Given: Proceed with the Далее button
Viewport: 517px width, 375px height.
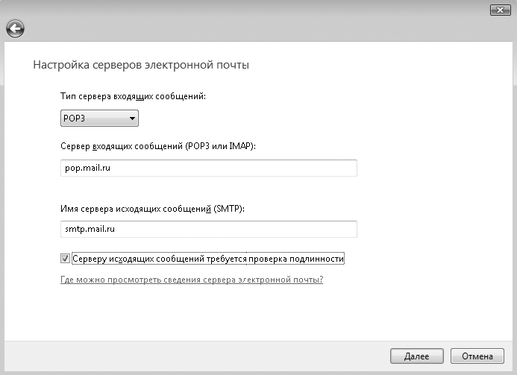Looking at the screenshot, I should coord(417,356).
